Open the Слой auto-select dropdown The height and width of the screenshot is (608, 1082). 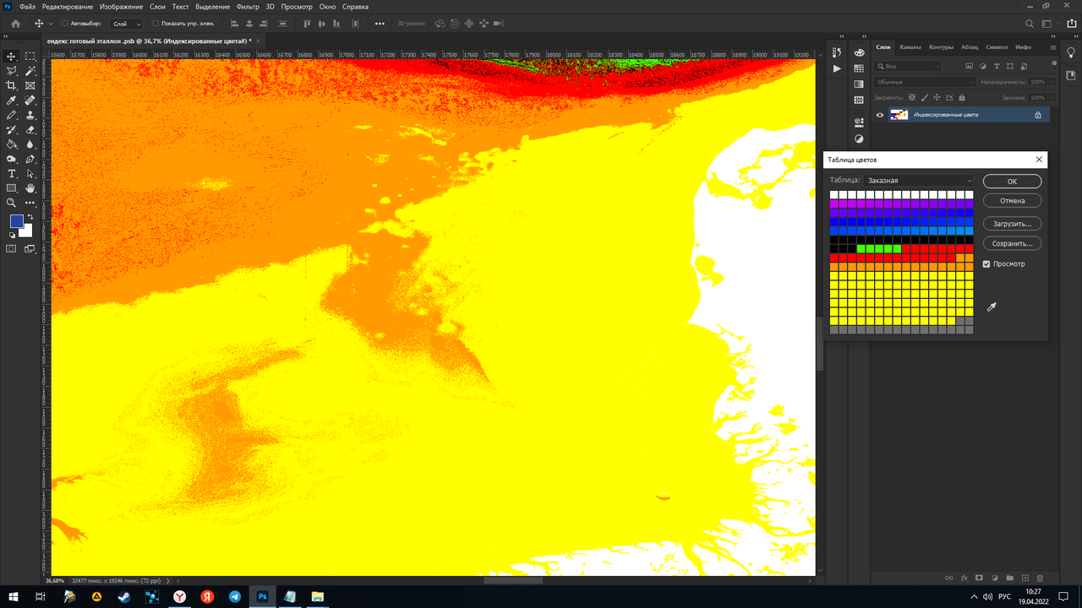pos(126,24)
